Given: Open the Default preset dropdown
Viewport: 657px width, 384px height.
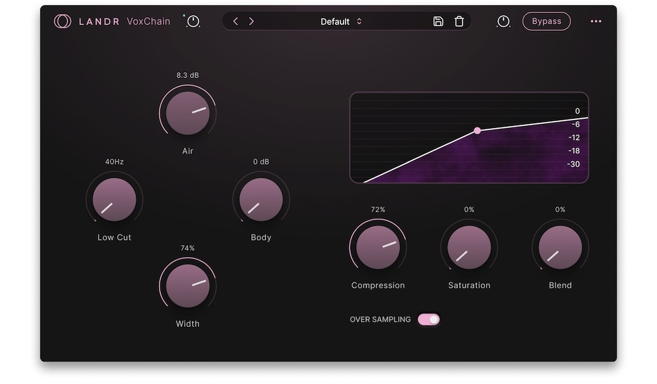Looking at the screenshot, I should 335,22.
